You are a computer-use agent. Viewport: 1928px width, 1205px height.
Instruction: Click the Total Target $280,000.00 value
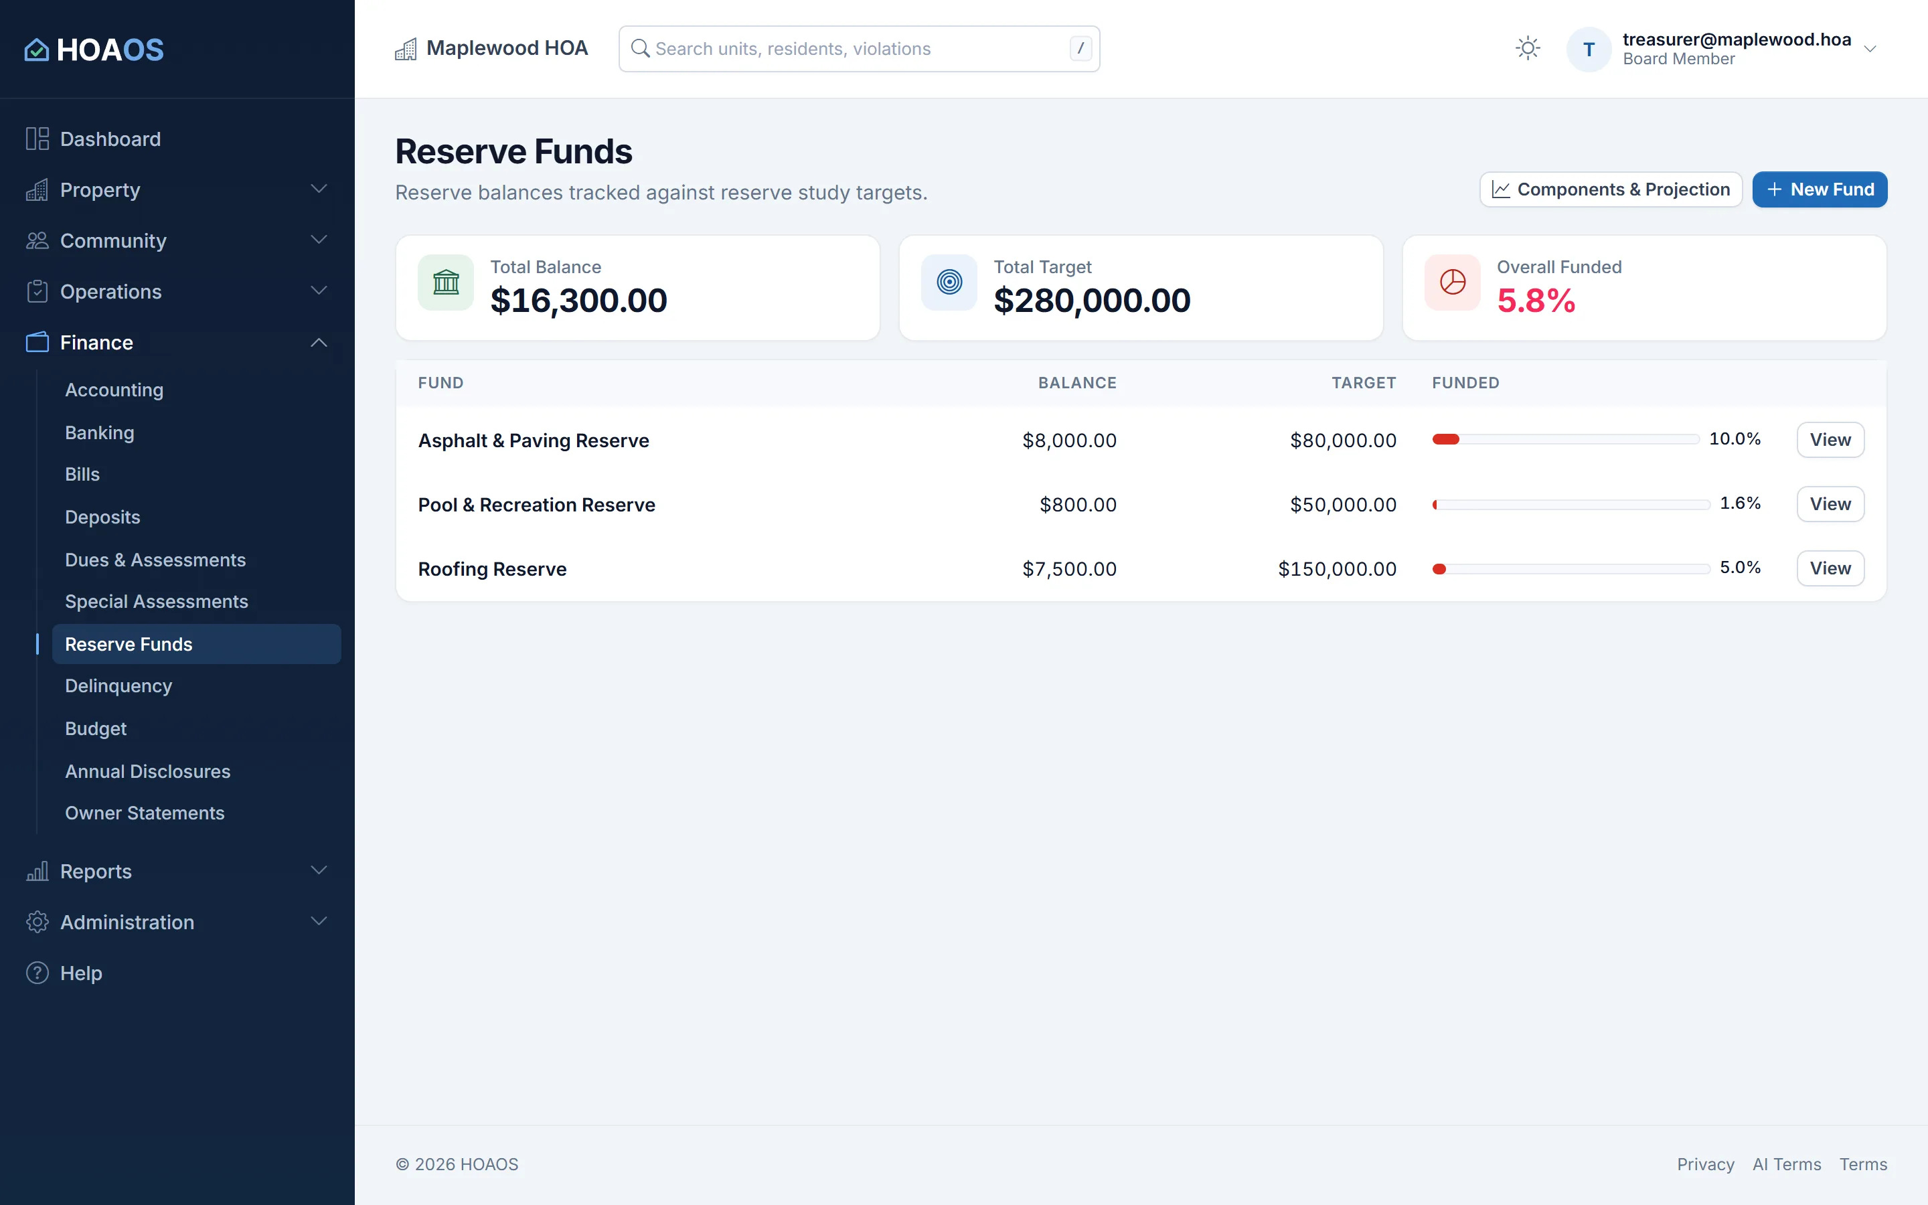point(1091,301)
